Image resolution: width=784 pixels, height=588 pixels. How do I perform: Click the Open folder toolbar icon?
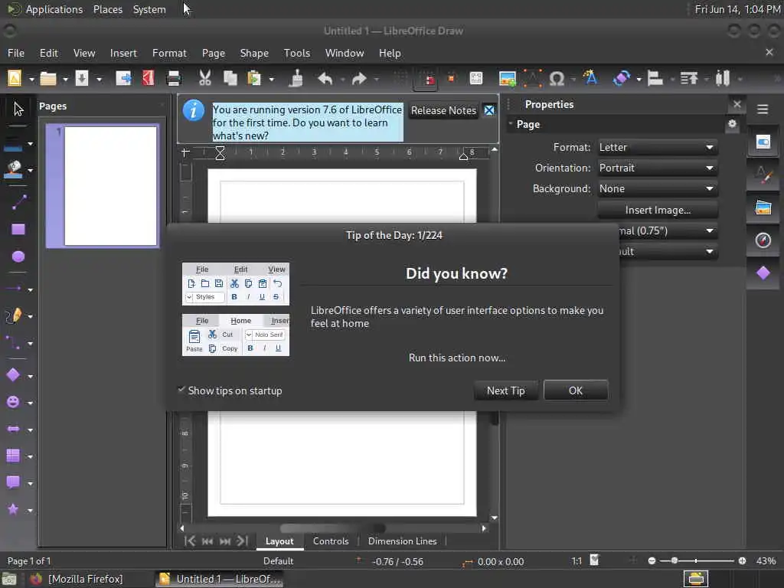48,79
